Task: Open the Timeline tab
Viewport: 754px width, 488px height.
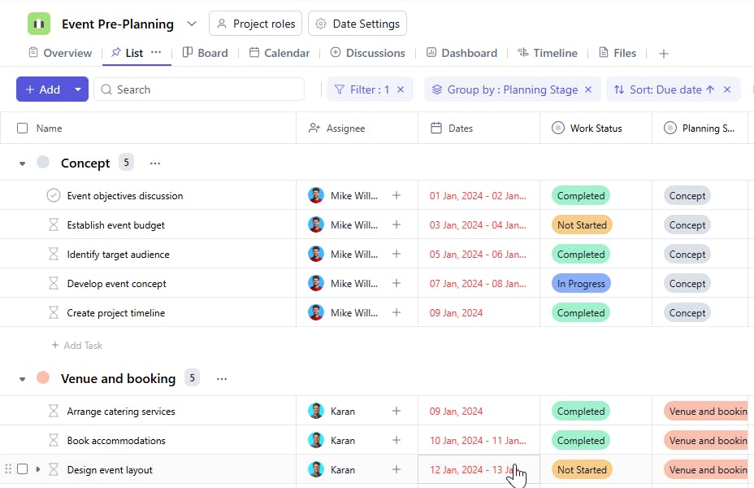Action: 548,53
